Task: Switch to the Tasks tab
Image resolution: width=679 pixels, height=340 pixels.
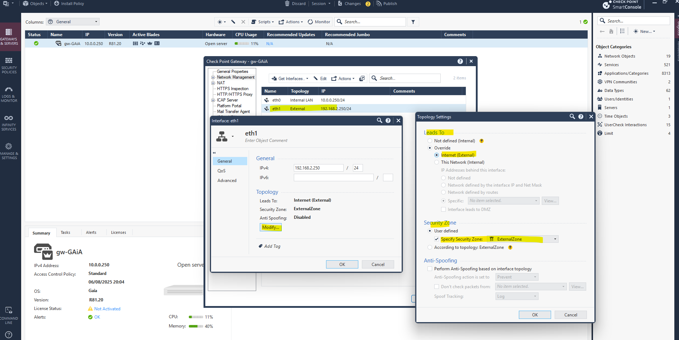Action: (x=66, y=232)
